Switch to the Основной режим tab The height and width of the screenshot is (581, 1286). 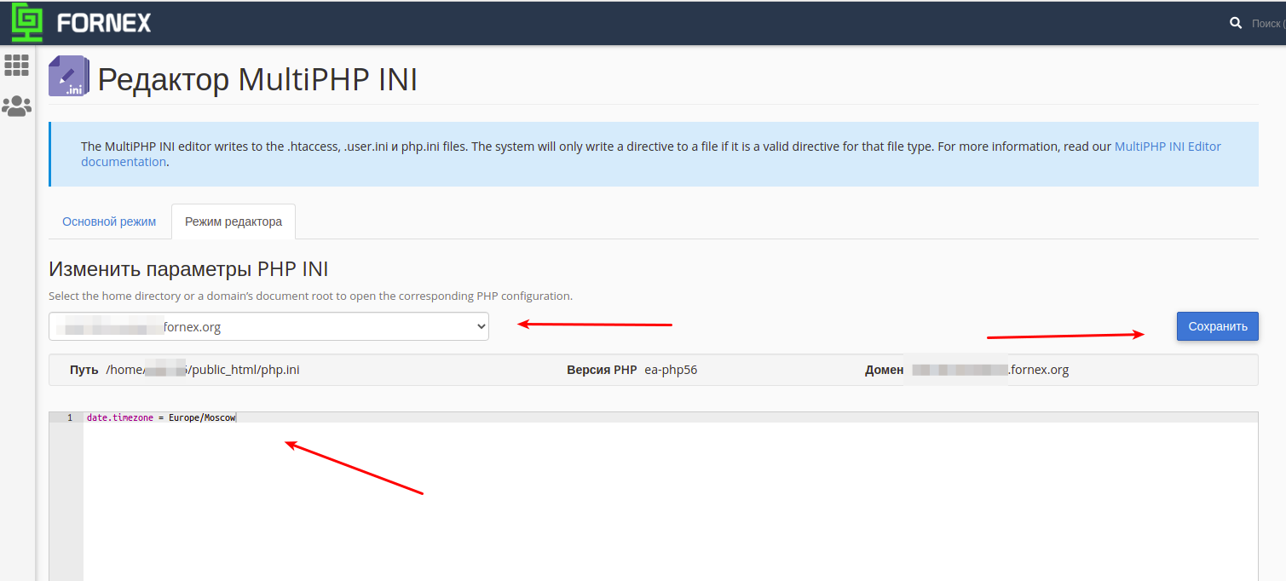click(109, 221)
